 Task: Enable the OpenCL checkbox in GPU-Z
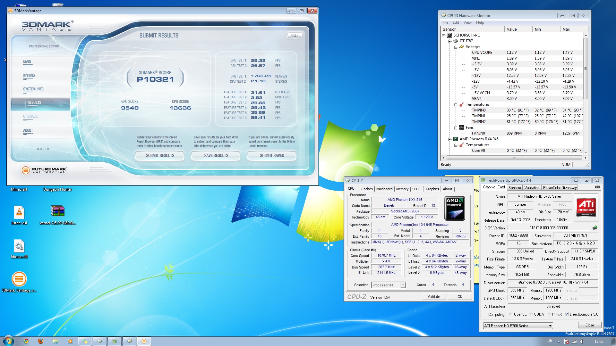(511, 314)
